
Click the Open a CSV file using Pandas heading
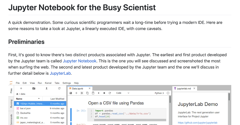point(116,103)
